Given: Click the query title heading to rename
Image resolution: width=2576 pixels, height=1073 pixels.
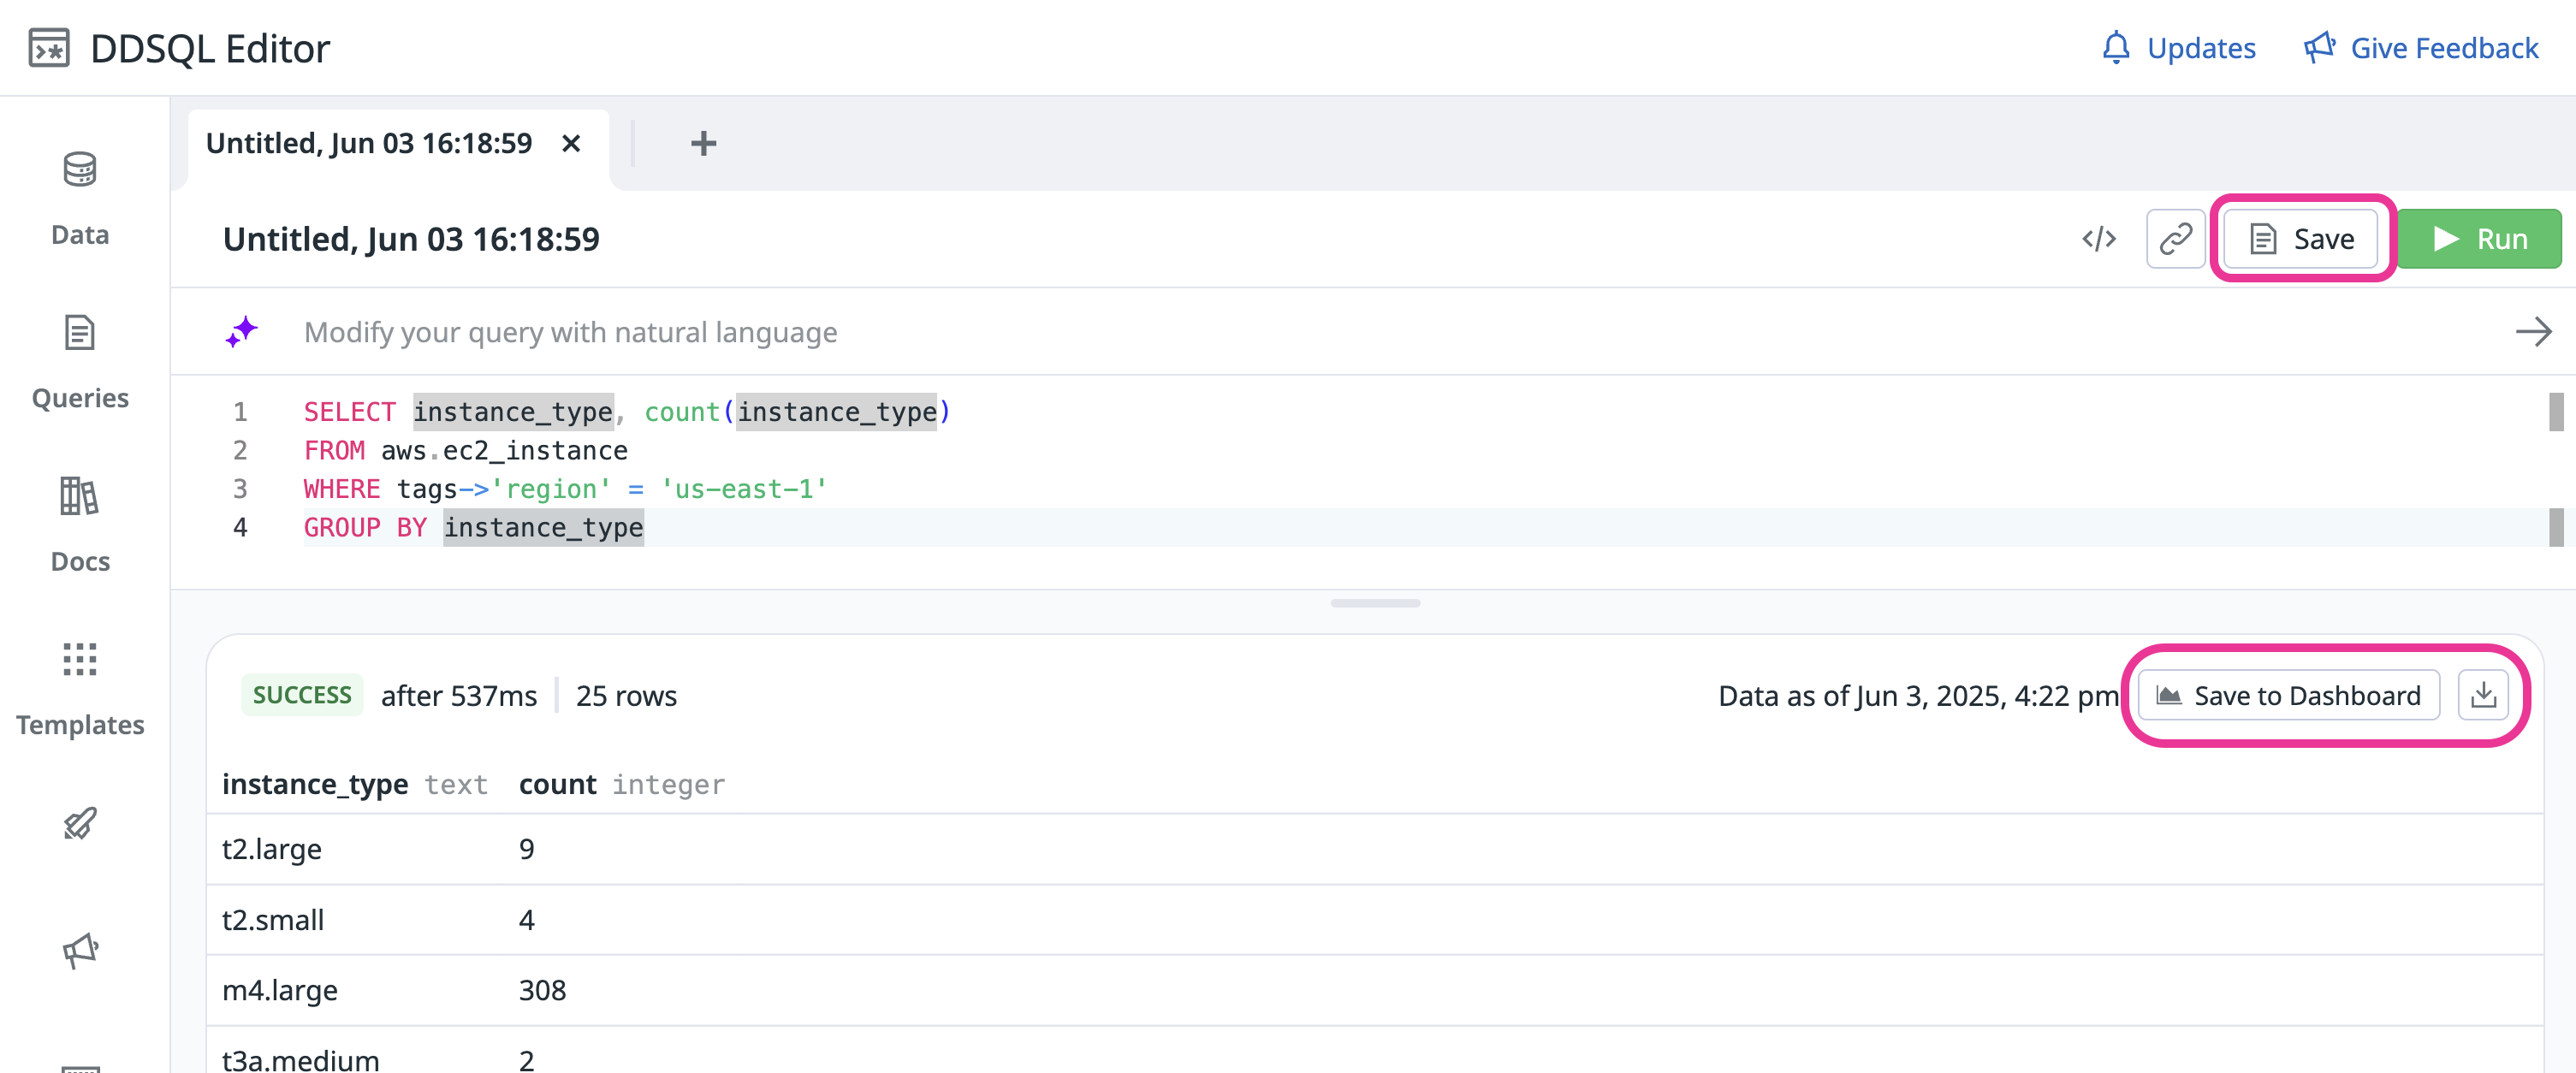Looking at the screenshot, I should 411,239.
